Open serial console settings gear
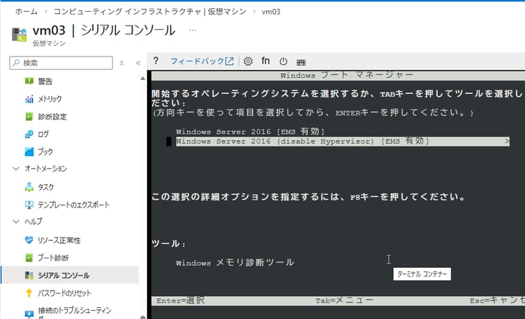Image resolution: width=525 pixels, height=319 pixels. point(248,61)
